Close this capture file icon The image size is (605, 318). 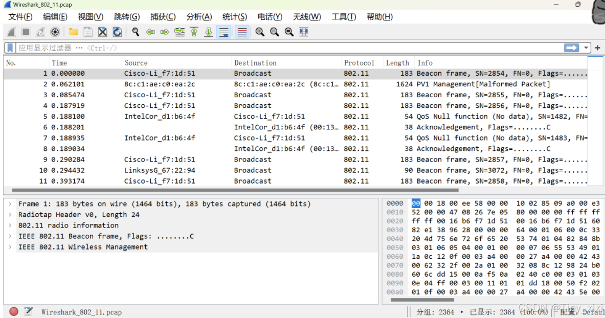tap(103, 32)
